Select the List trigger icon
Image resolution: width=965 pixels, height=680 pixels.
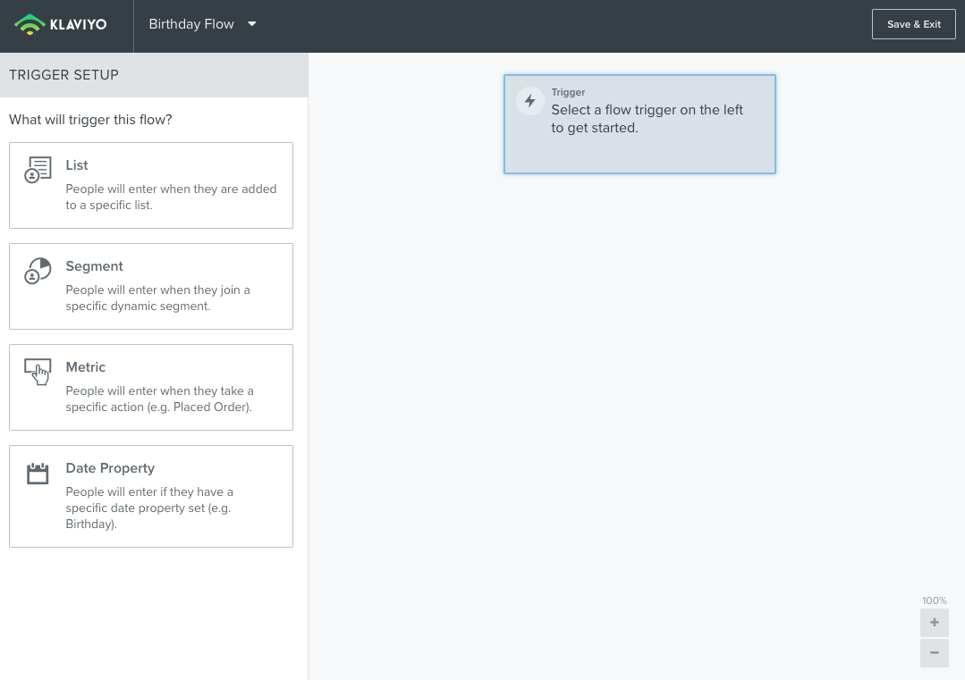coord(38,170)
